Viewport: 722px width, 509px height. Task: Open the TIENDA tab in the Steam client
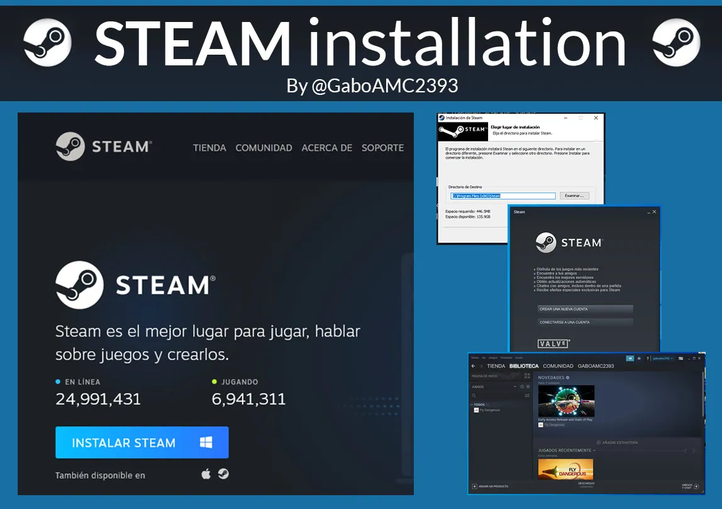click(496, 366)
